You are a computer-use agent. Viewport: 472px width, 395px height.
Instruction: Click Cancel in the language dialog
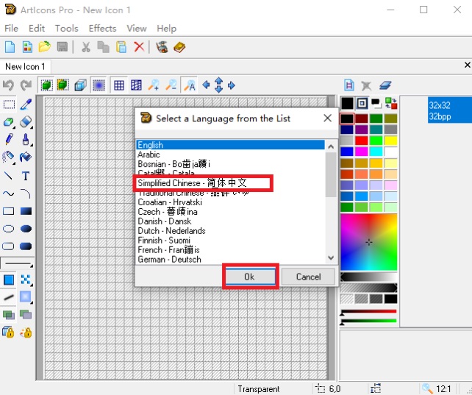[308, 277]
